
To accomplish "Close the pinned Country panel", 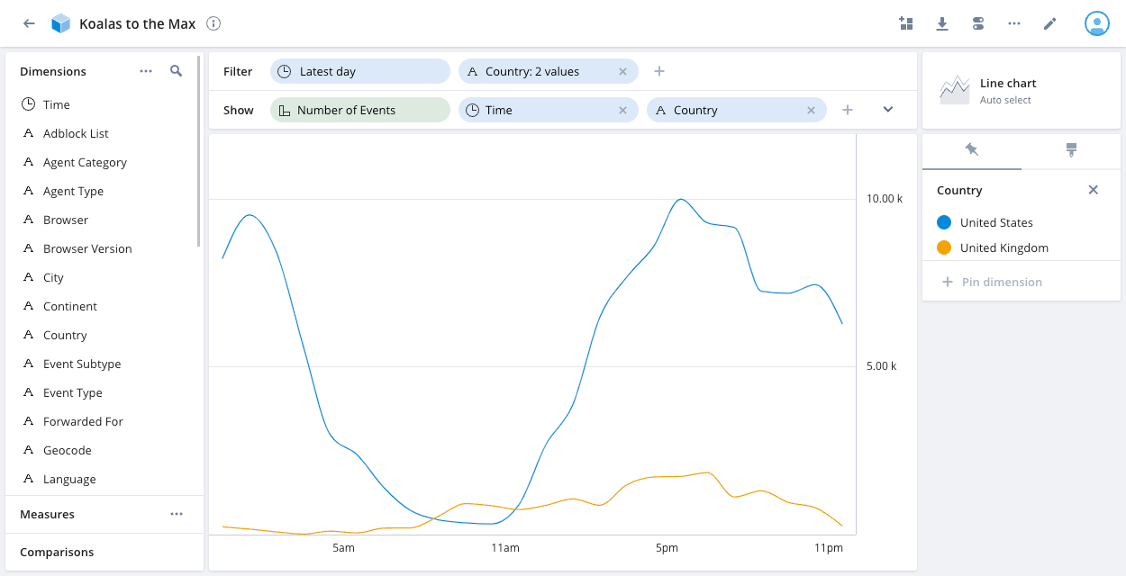I will (1093, 190).
